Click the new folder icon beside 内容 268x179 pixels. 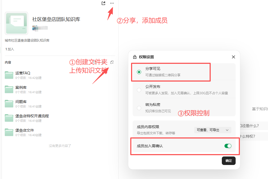(112, 62)
